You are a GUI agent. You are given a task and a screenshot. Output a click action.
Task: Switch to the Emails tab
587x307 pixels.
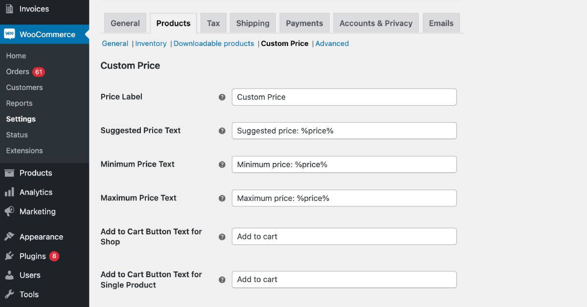tap(441, 23)
